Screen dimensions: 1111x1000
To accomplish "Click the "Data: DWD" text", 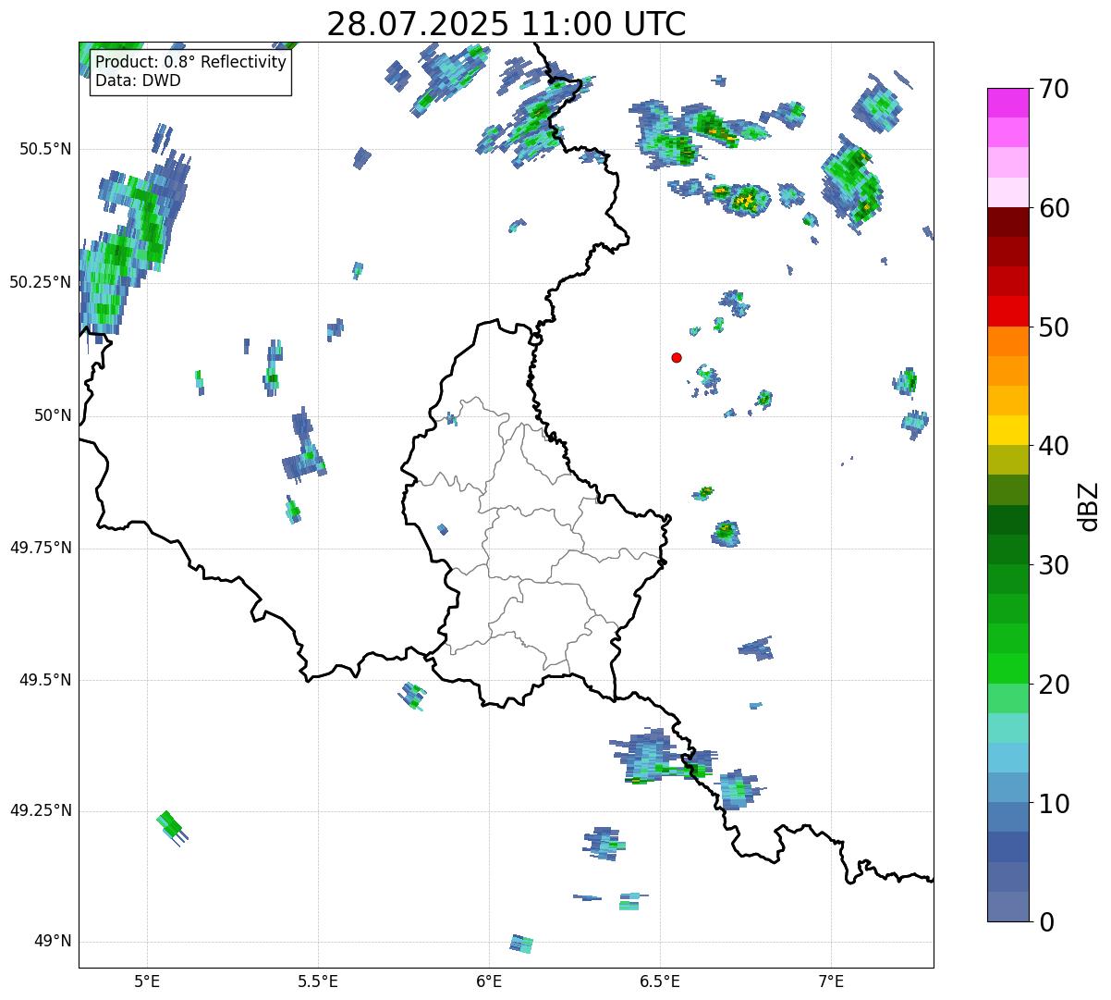I will [138, 80].
